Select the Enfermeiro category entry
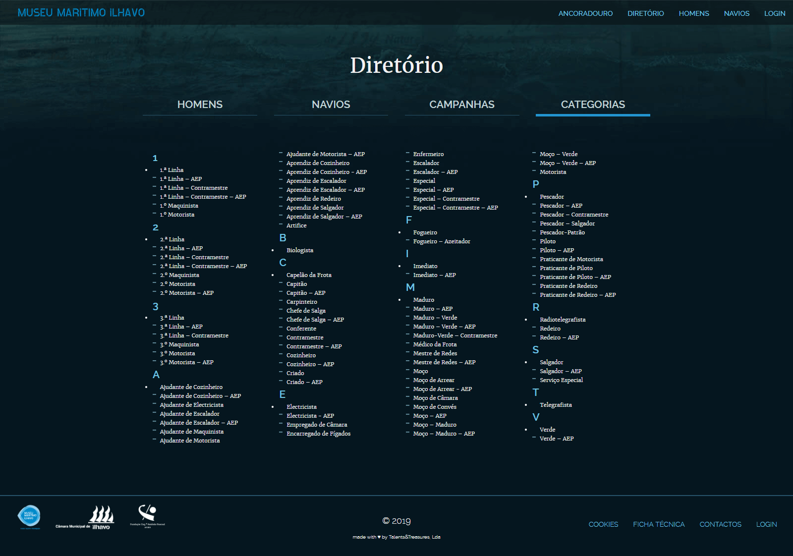793x556 pixels. tap(428, 154)
